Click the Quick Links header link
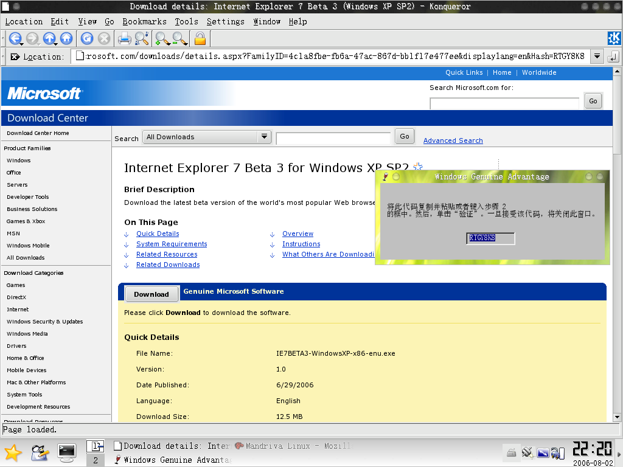The width and height of the screenshot is (623, 467). [464, 72]
